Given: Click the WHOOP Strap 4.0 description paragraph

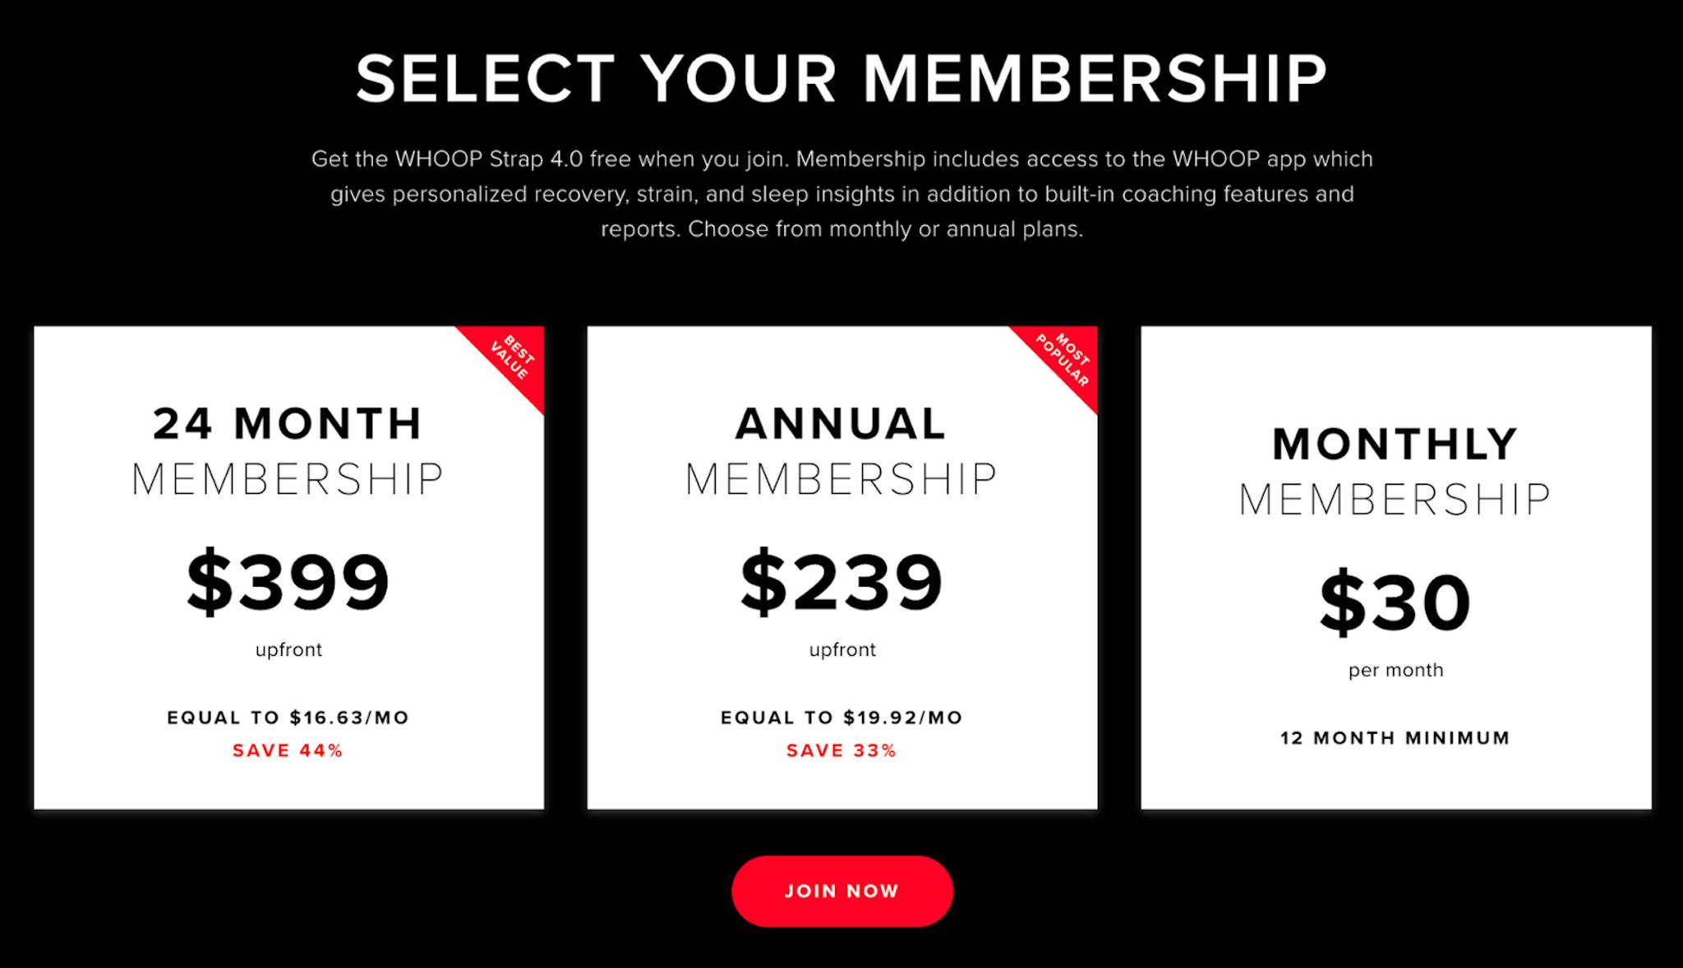Looking at the screenshot, I should pos(841,194).
